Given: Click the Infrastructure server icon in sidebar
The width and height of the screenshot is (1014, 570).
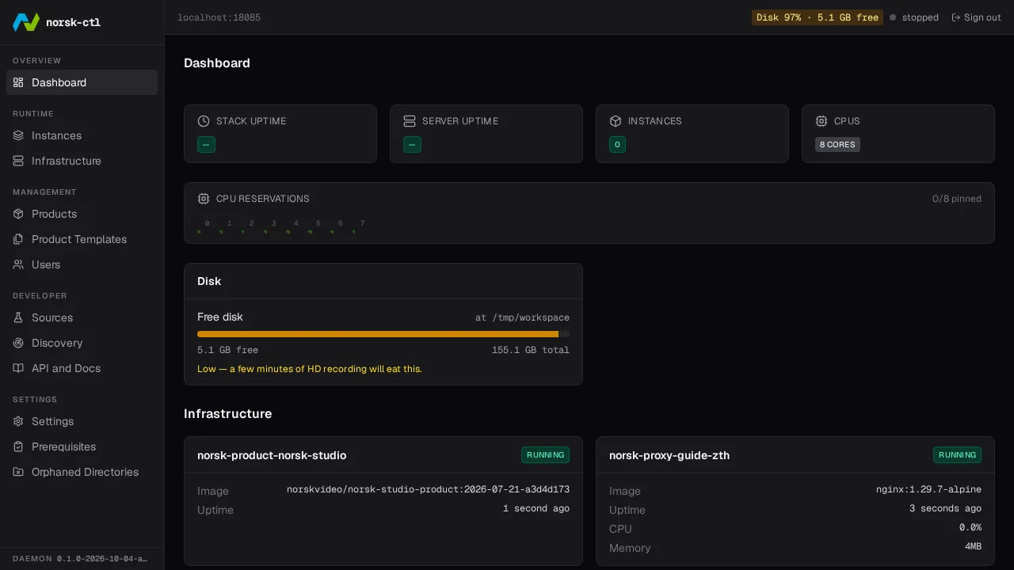Looking at the screenshot, I should tap(18, 161).
